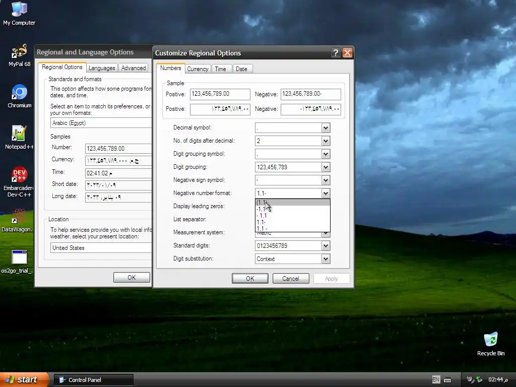Switch to the Date tab
This screenshot has width=516, height=387.
(x=241, y=69)
